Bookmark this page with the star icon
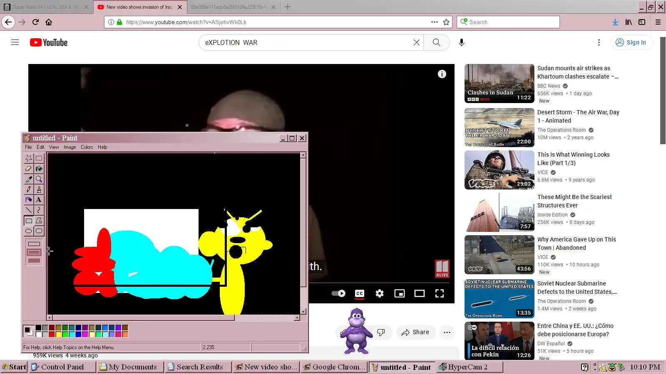 [x=446, y=22]
